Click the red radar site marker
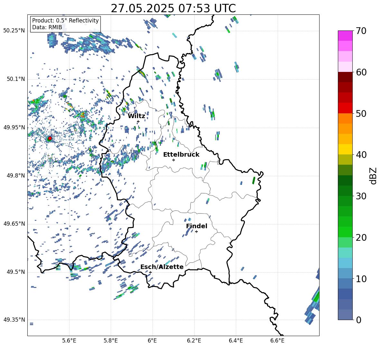The height and width of the screenshot is (347, 381). (50, 138)
